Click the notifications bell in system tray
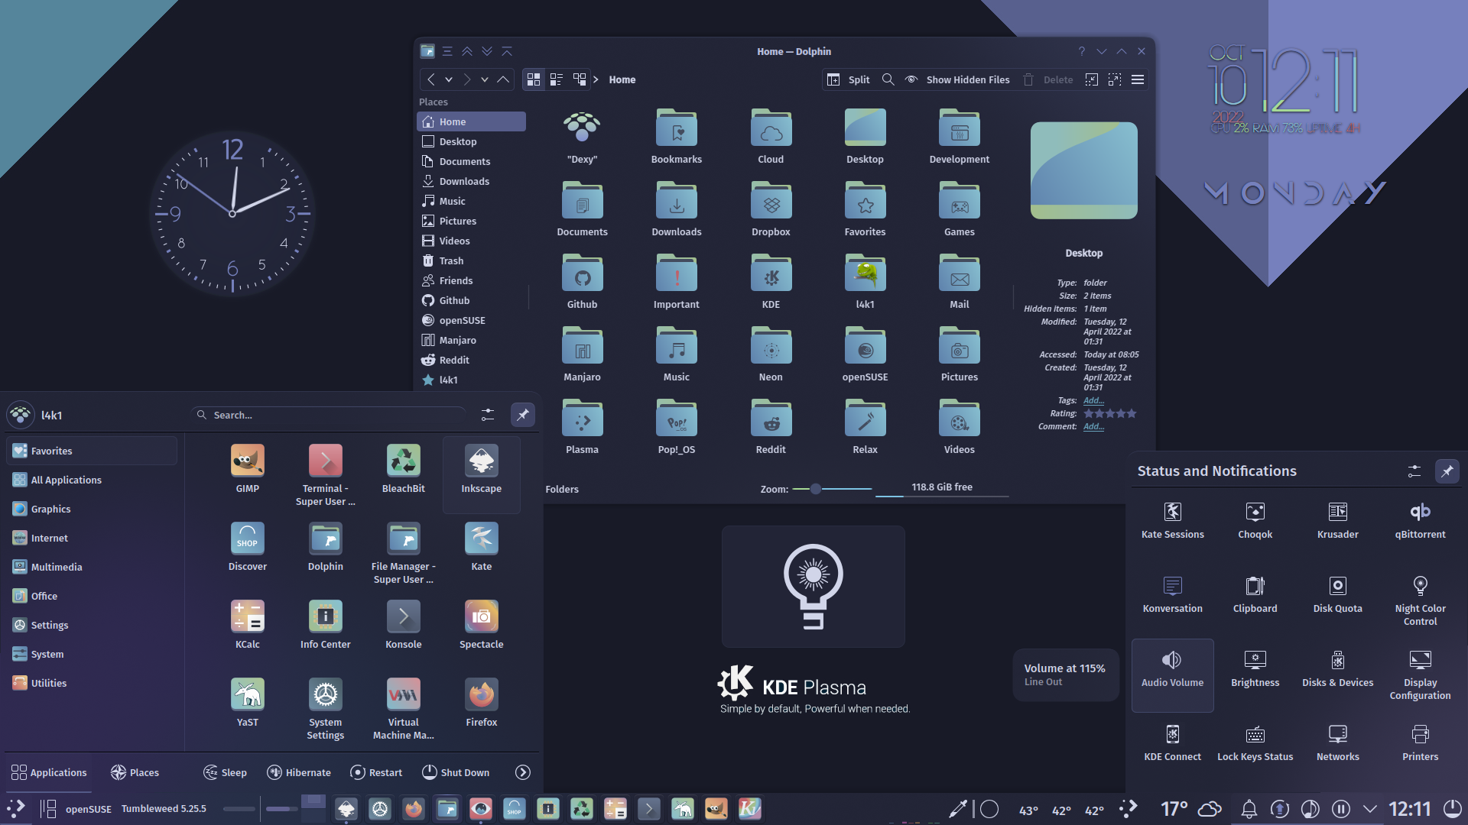The width and height of the screenshot is (1468, 825). [x=1249, y=808]
